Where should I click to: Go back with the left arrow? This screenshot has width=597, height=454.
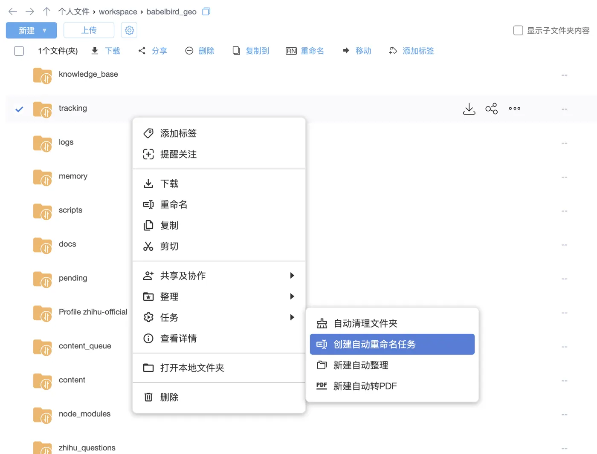(x=13, y=11)
